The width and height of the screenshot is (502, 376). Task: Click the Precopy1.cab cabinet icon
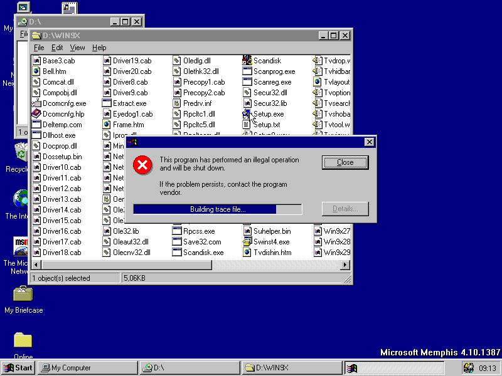pyautogui.click(x=177, y=82)
